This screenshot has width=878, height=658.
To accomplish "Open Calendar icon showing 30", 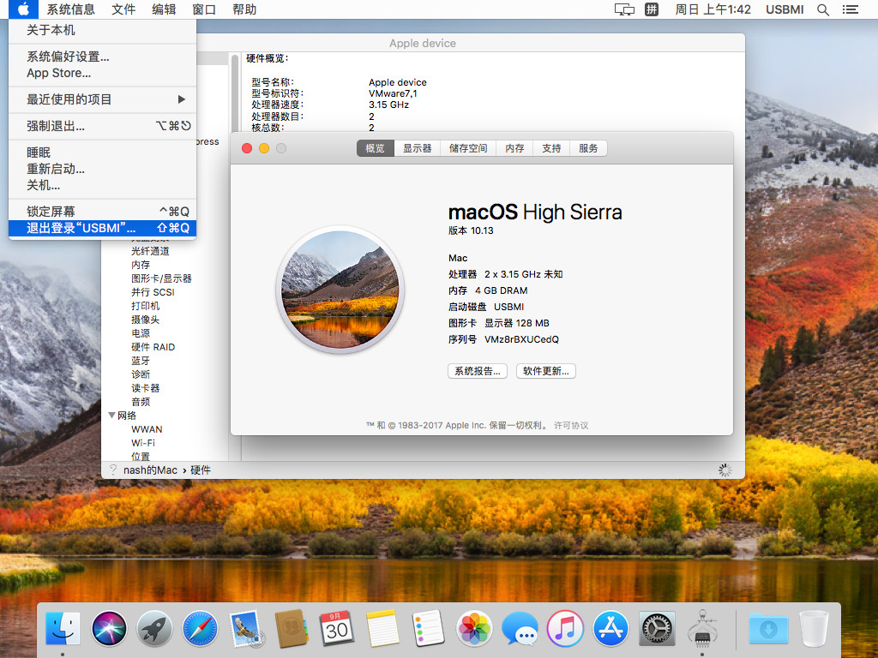I will [336, 628].
